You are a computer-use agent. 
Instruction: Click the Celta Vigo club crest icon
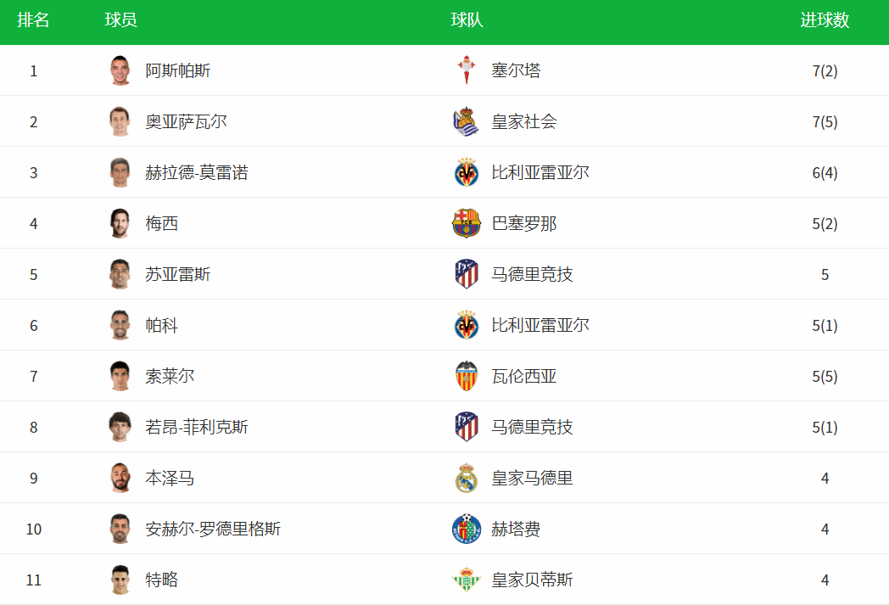[466, 70]
